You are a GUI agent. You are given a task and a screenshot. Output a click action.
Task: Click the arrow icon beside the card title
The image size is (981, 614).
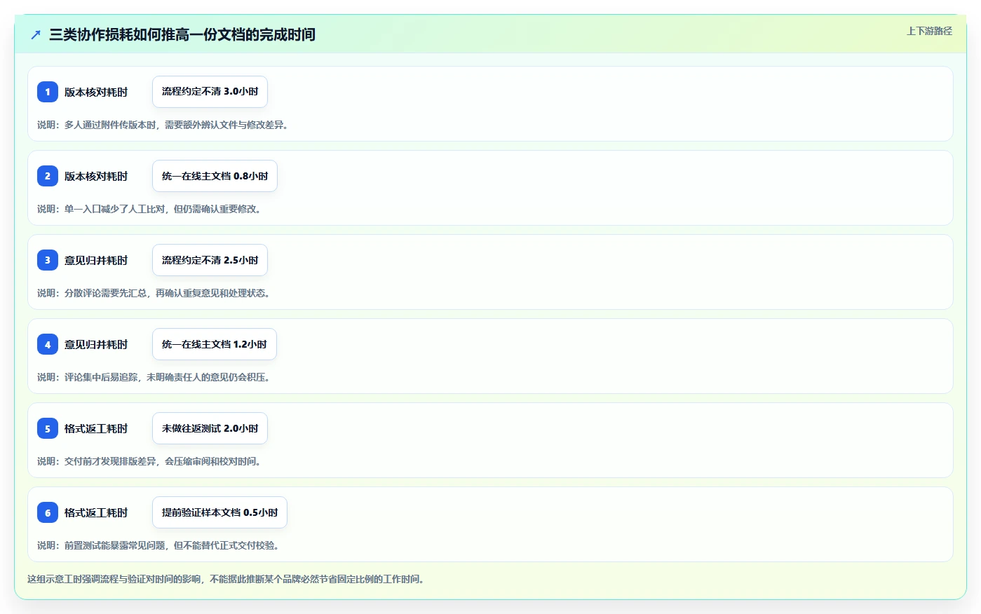[x=36, y=34]
